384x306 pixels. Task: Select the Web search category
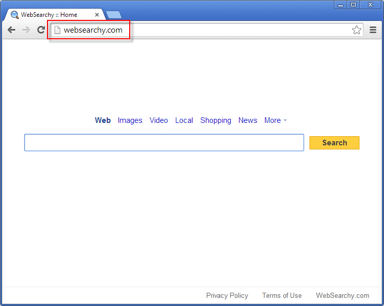point(103,120)
